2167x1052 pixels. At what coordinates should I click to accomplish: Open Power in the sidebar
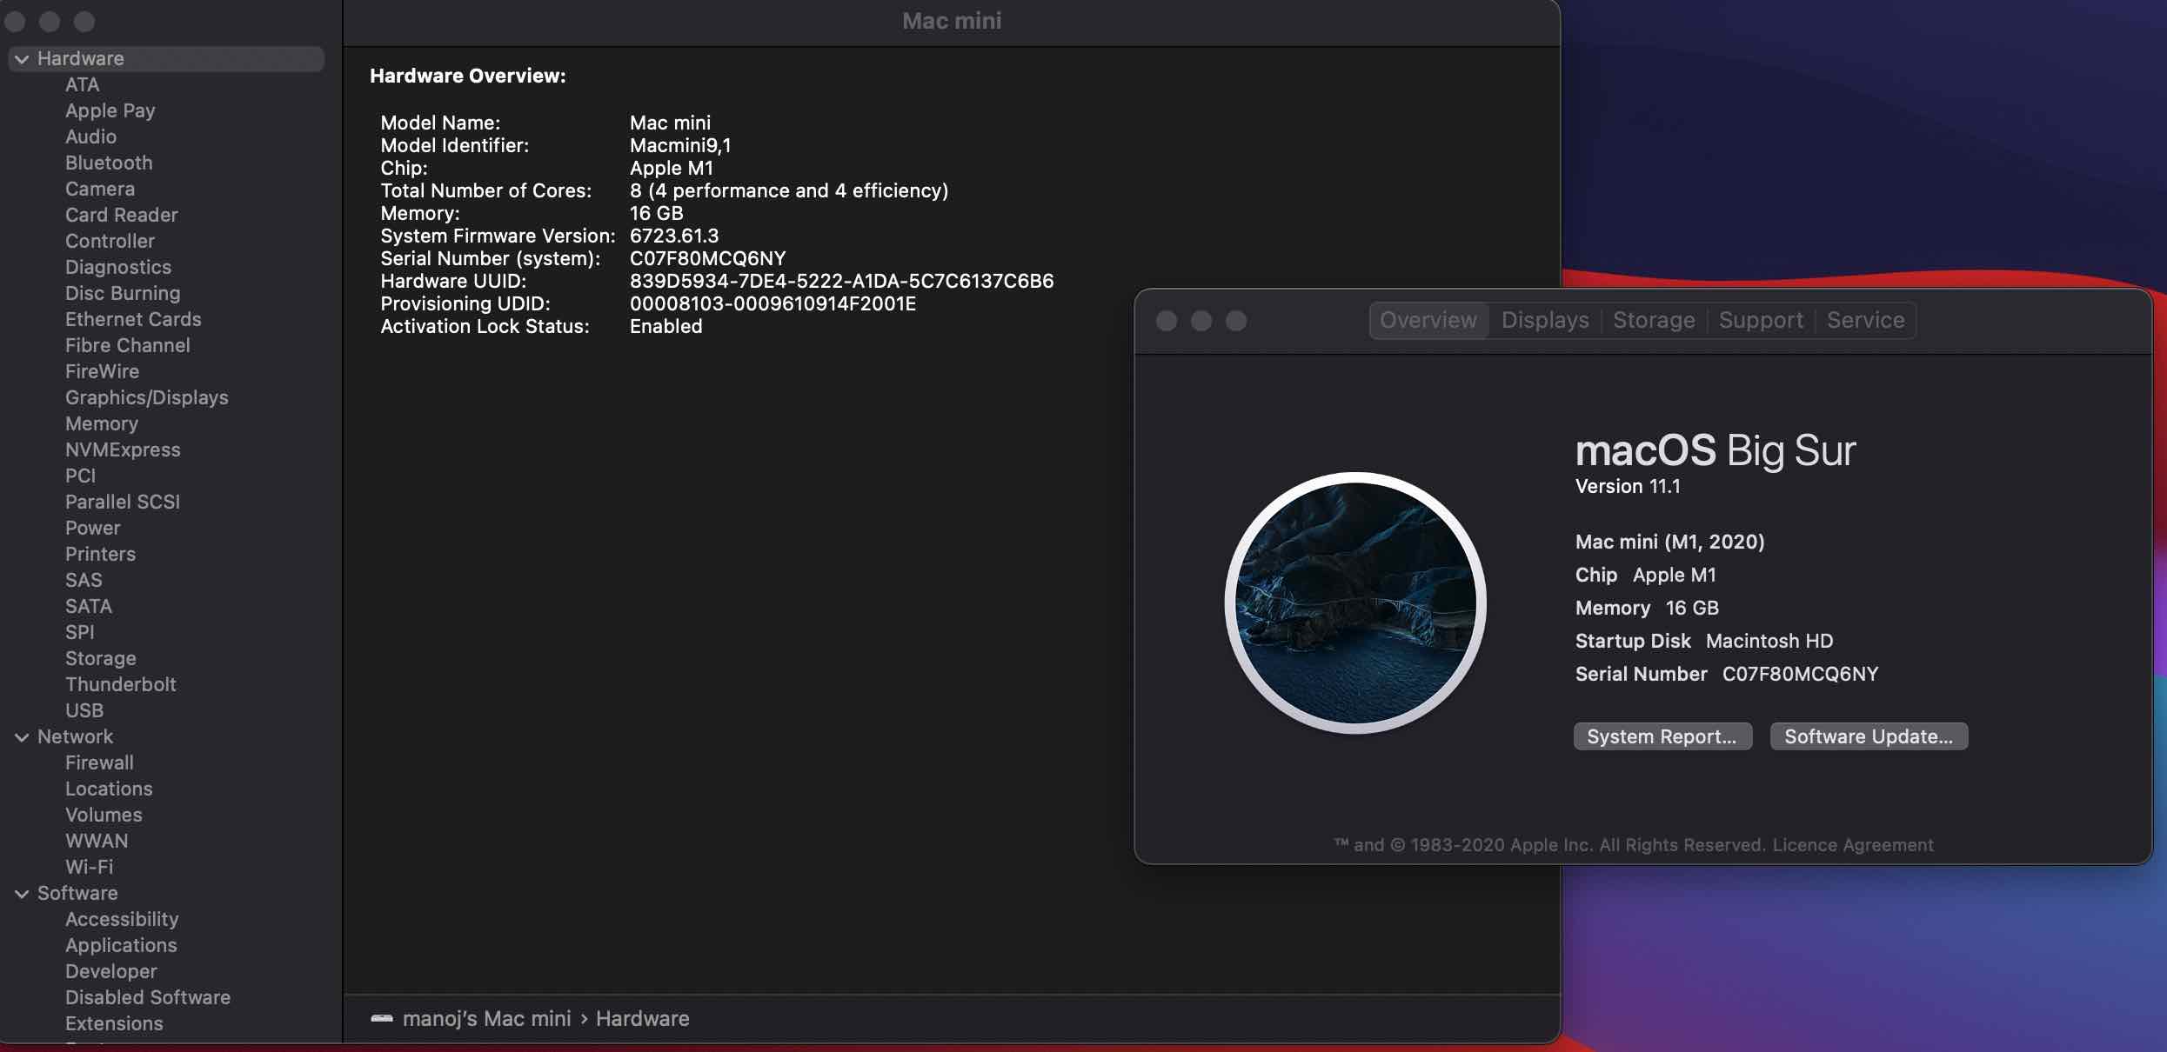coord(92,528)
